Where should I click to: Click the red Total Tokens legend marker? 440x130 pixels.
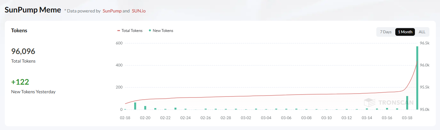pyautogui.click(x=119, y=31)
